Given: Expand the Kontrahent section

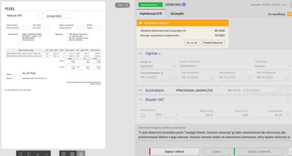Looking at the screenshot, I should point(140,90).
